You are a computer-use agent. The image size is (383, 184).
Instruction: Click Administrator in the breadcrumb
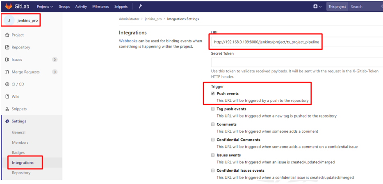coord(129,19)
